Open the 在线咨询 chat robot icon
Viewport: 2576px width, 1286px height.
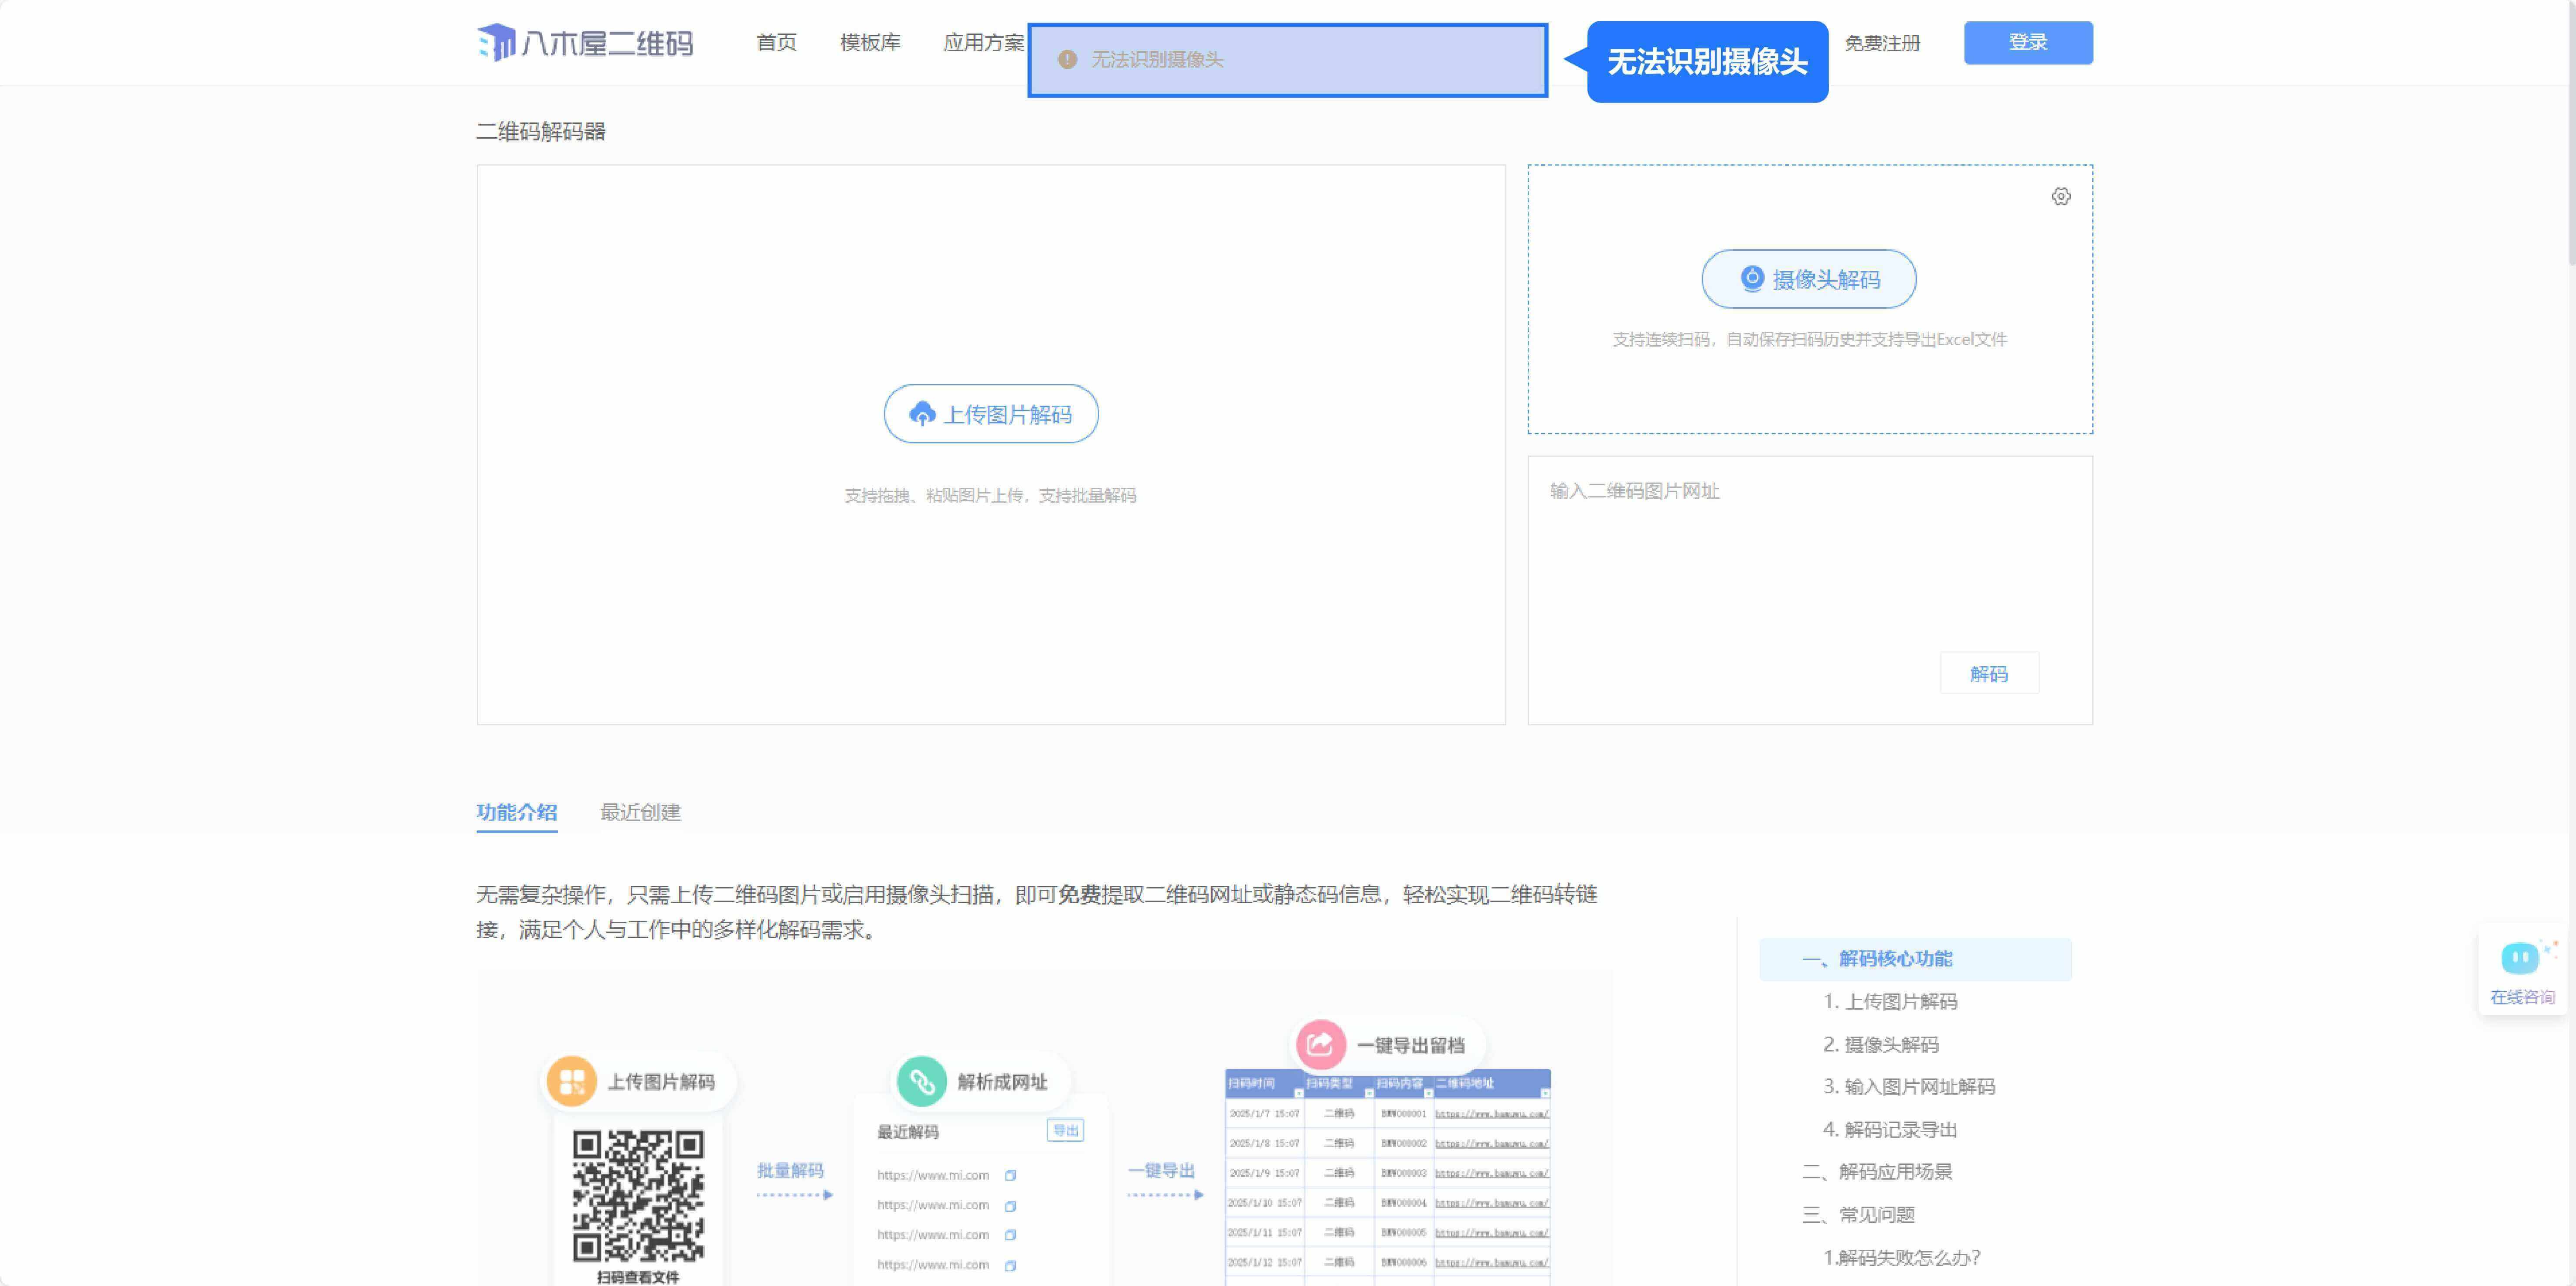pyautogui.click(x=2520, y=958)
